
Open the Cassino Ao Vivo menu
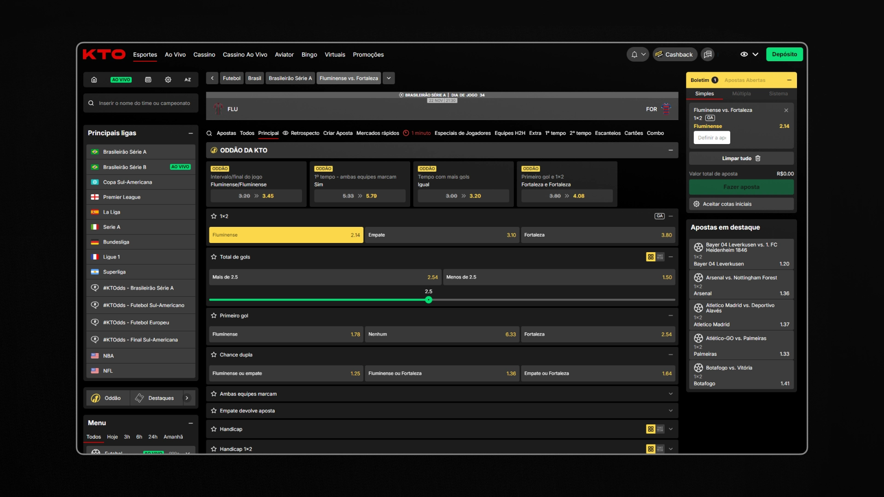pos(245,55)
